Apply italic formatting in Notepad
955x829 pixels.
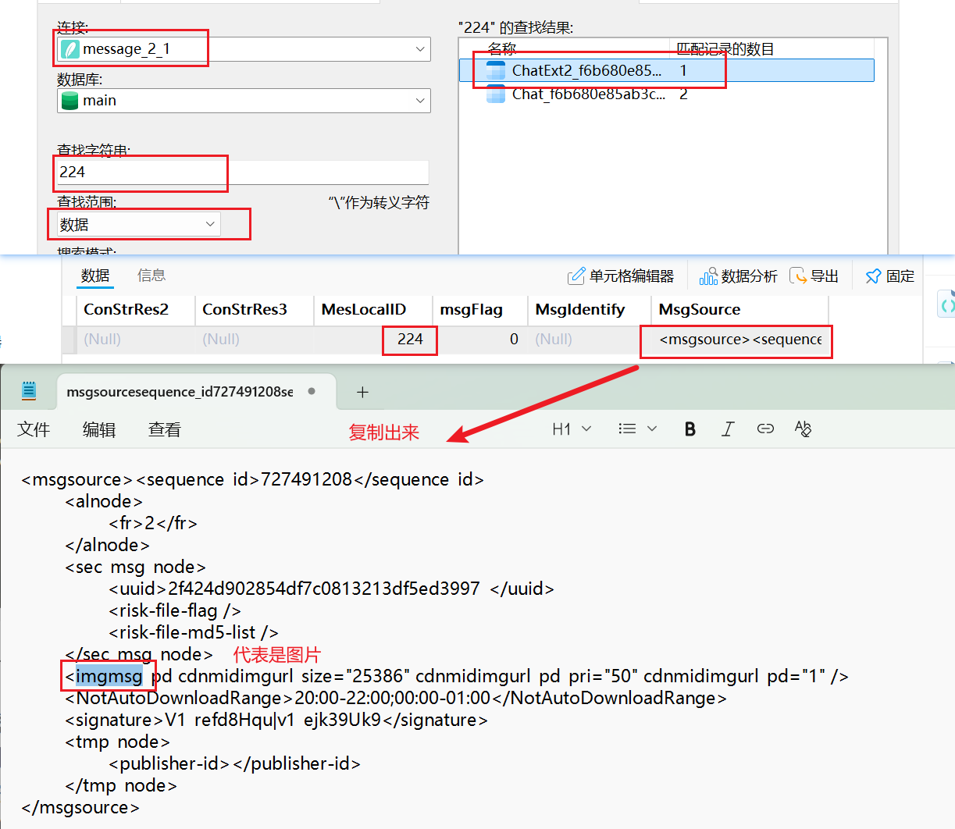(728, 429)
